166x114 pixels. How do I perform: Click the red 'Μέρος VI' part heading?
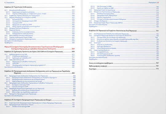[39, 48]
